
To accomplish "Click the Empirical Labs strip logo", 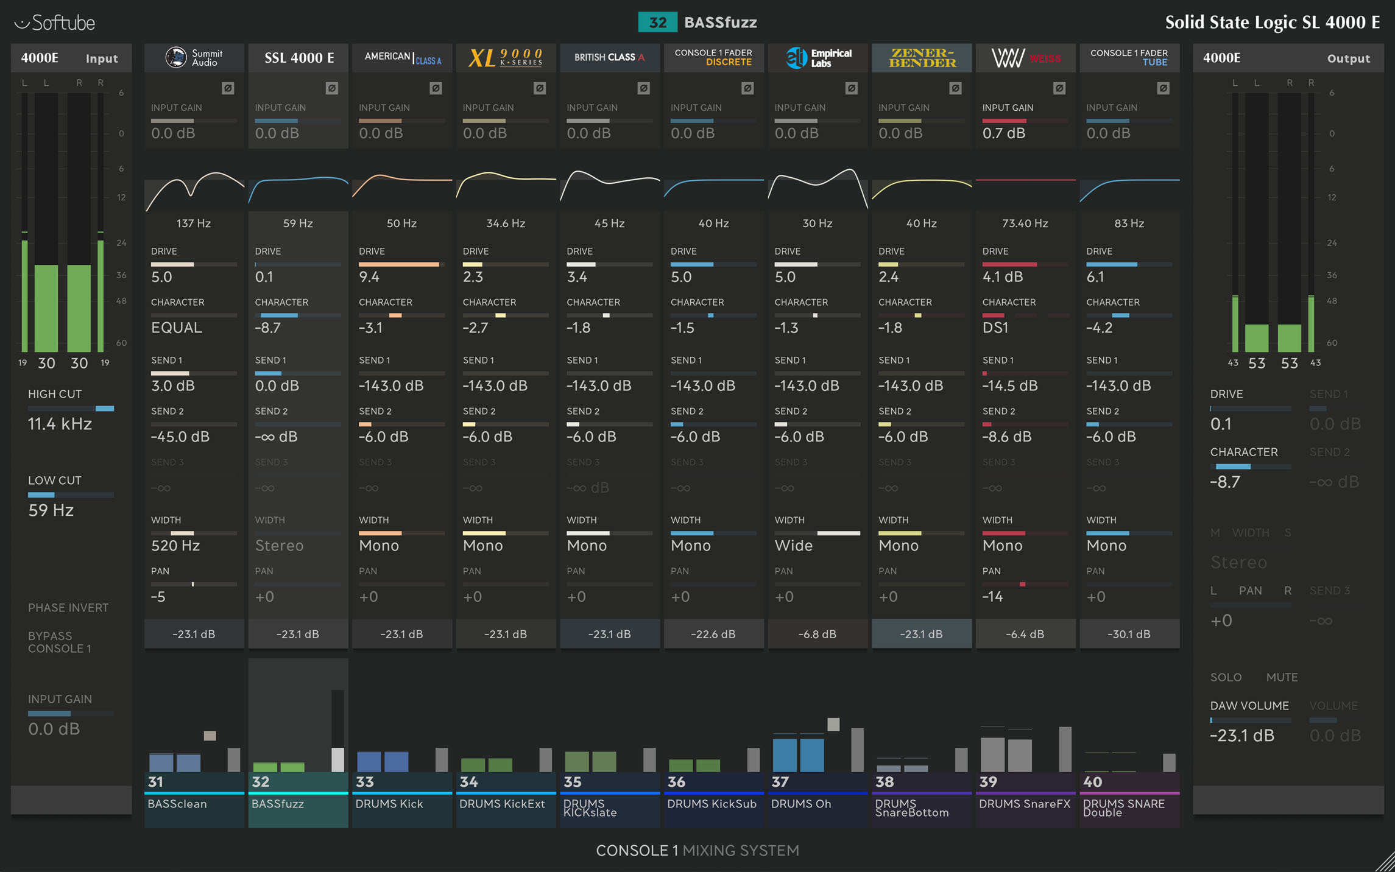I will tap(818, 58).
